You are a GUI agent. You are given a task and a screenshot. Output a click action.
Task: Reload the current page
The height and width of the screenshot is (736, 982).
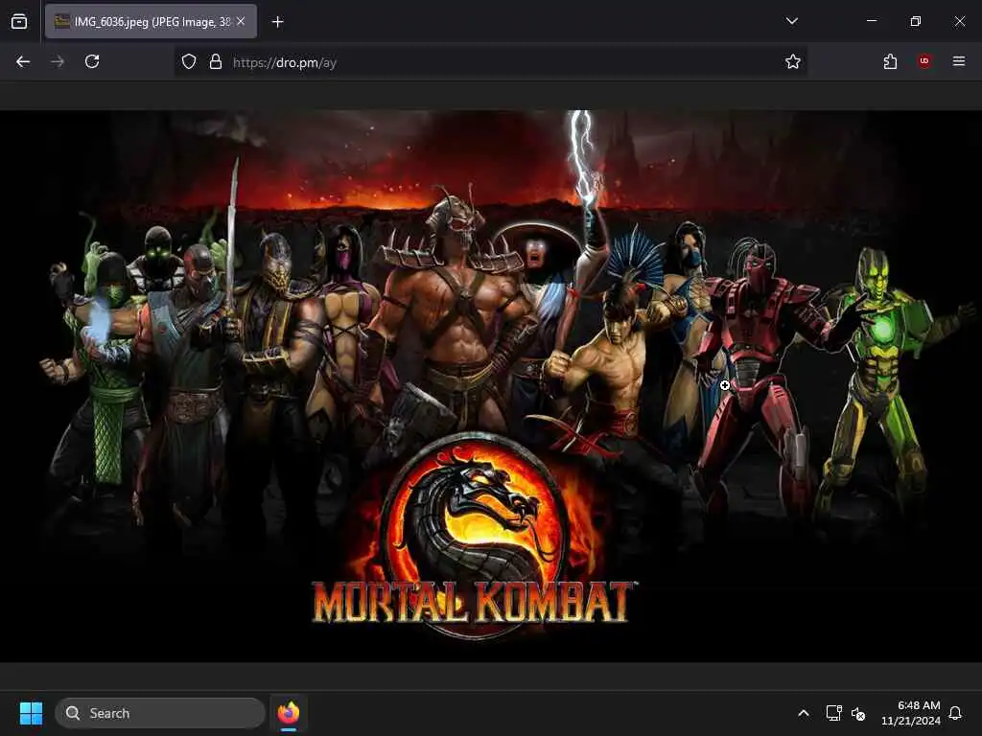point(92,61)
